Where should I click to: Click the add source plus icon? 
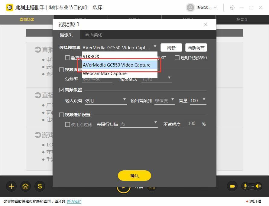(11, 186)
